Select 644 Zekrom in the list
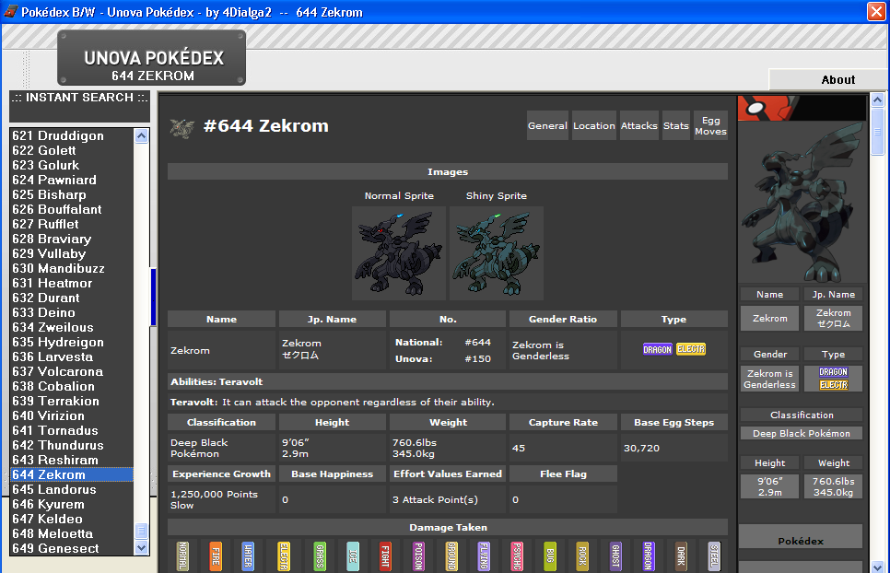This screenshot has height=573, width=890. pos(72,474)
